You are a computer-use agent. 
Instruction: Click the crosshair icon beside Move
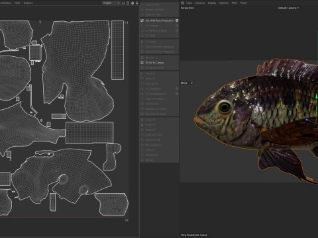[x=191, y=83]
